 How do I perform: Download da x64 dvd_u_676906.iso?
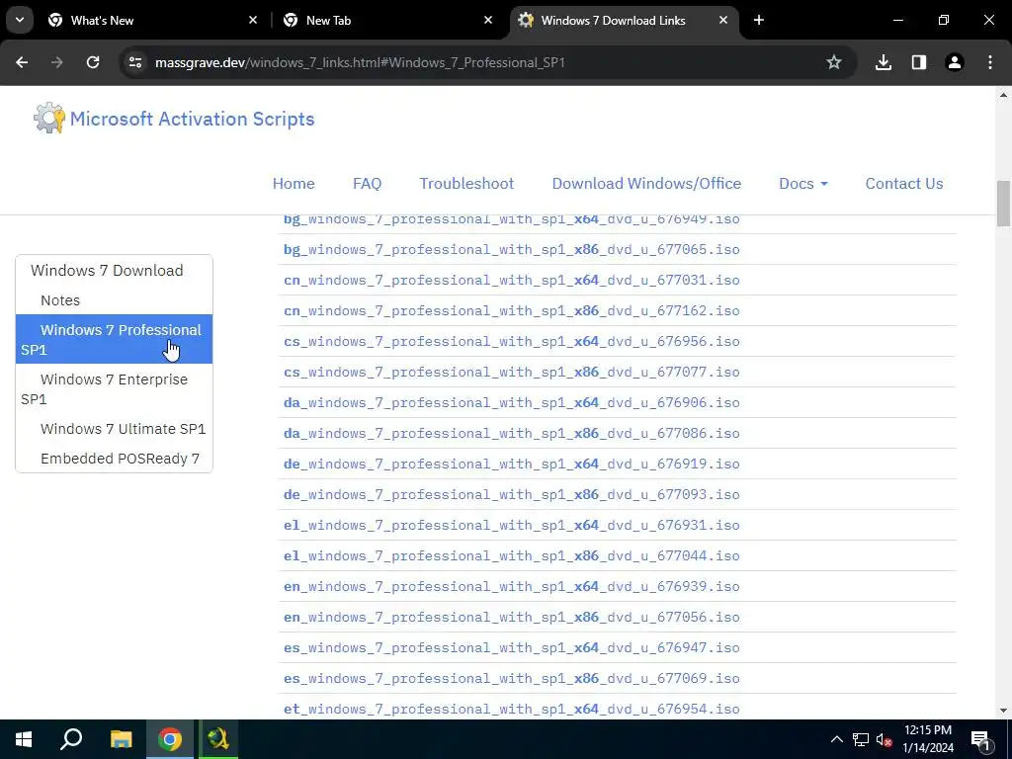pyautogui.click(x=511, y=403)
